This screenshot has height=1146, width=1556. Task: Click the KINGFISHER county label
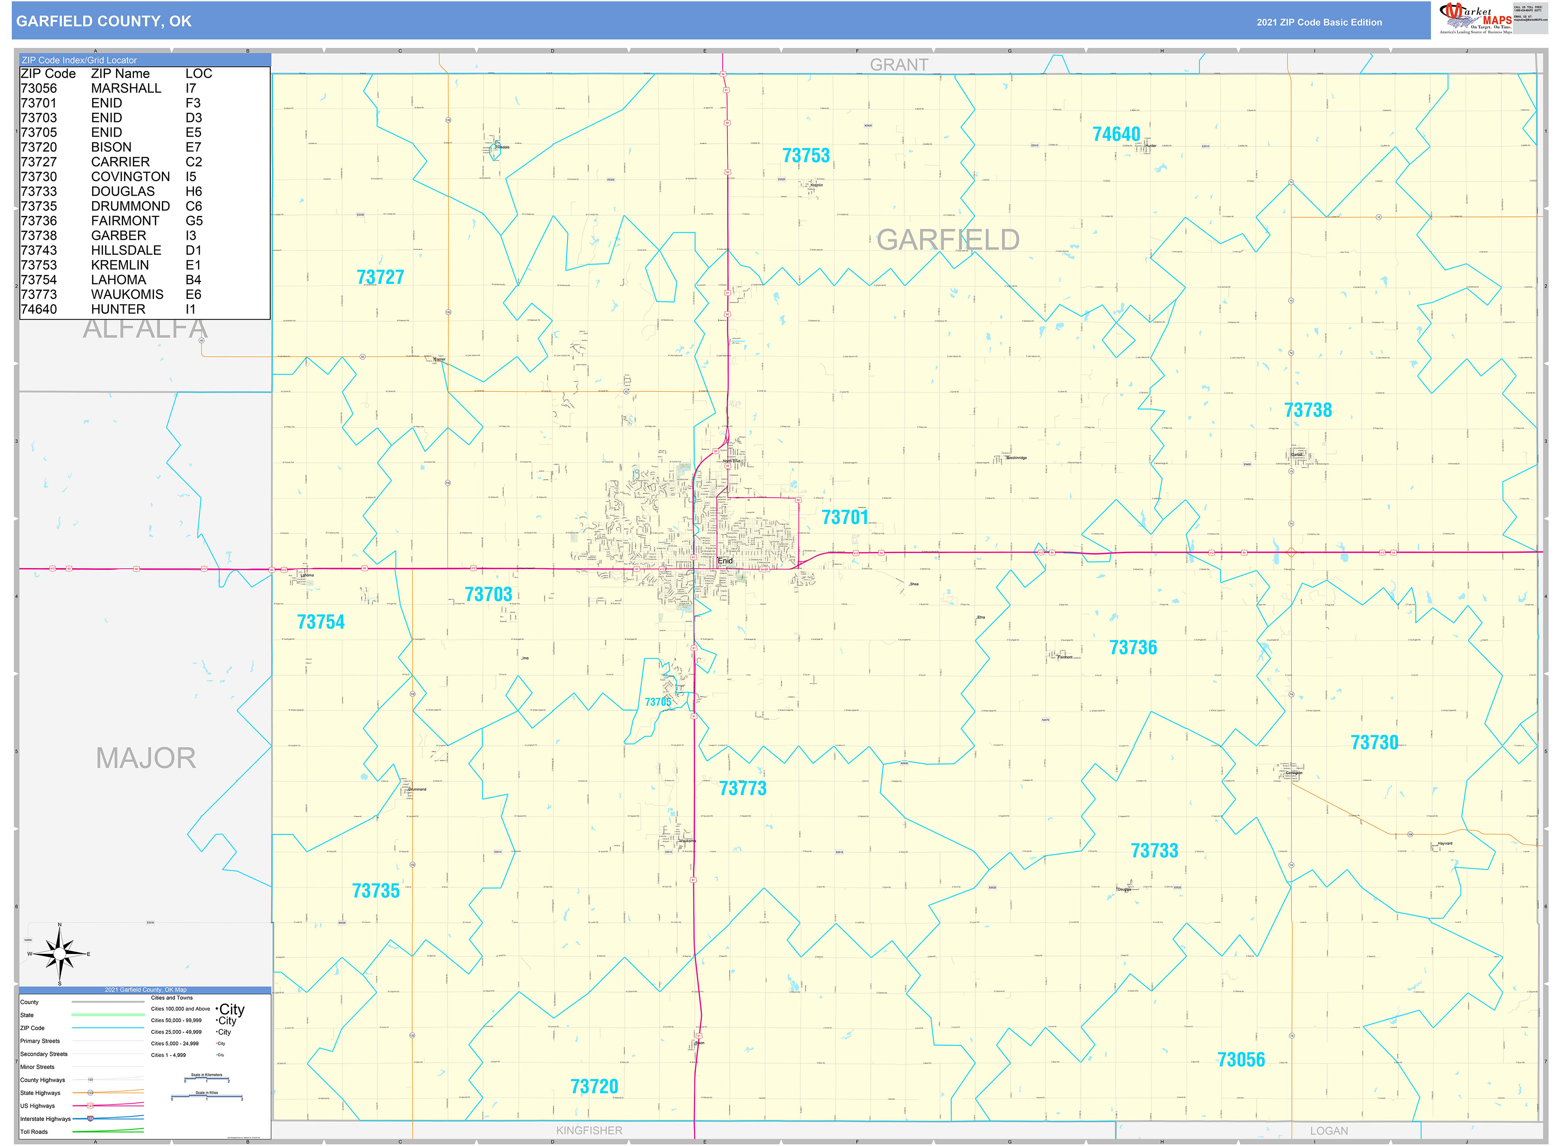click(x=589, y=1131)
